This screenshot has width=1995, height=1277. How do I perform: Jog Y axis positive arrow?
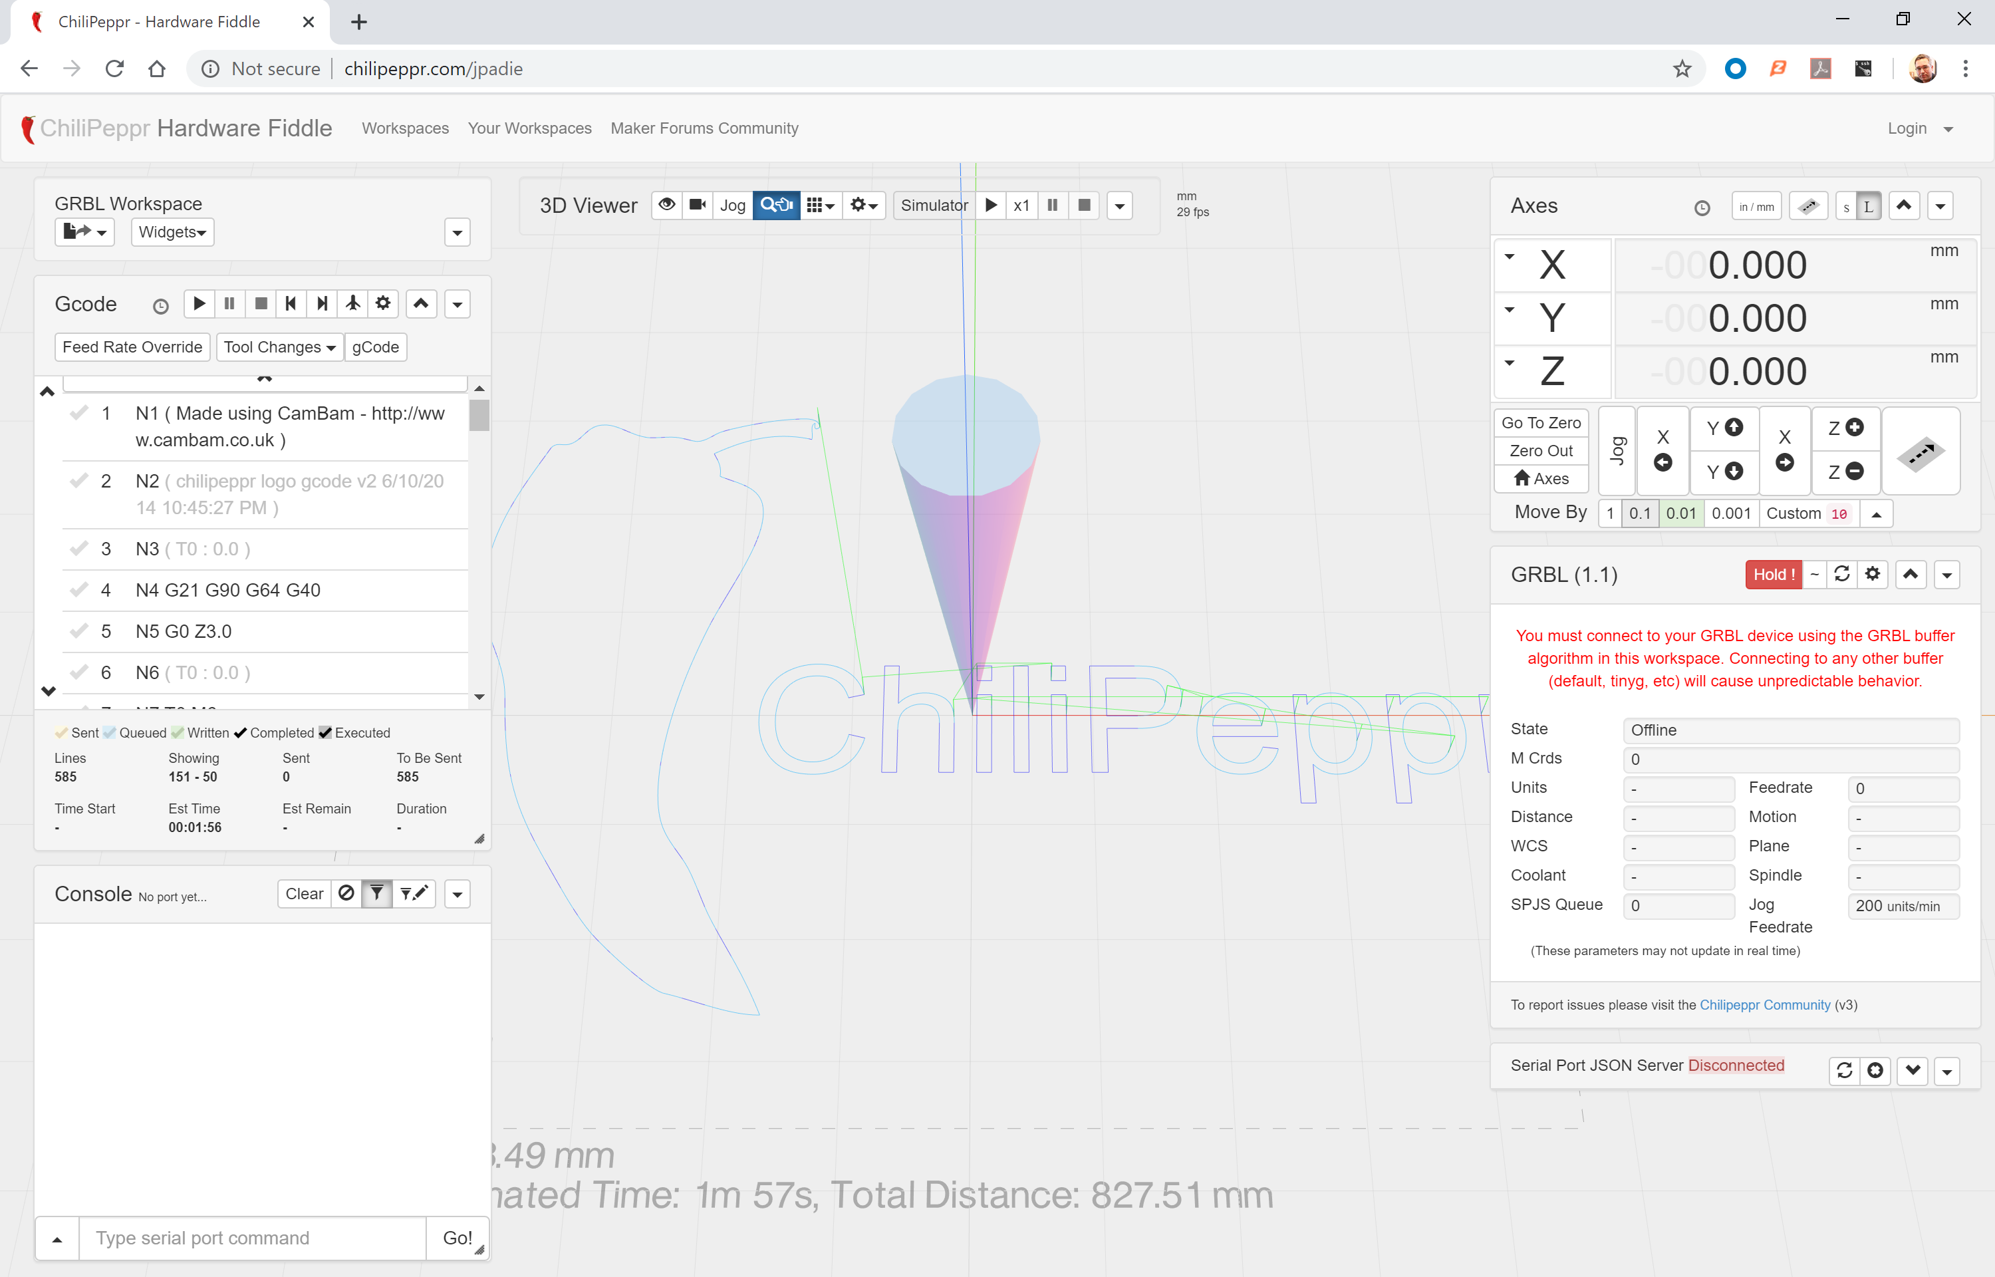(1725, 428)
